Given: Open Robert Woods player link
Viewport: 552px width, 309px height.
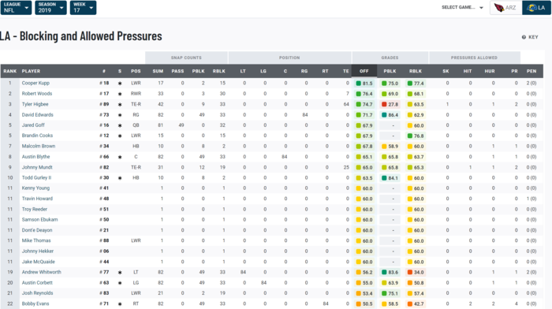Looking at the screenshot, I should point(37,94).
